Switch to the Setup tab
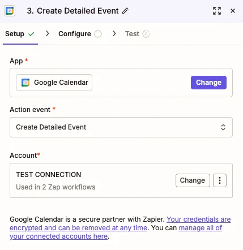 (20, 34)
